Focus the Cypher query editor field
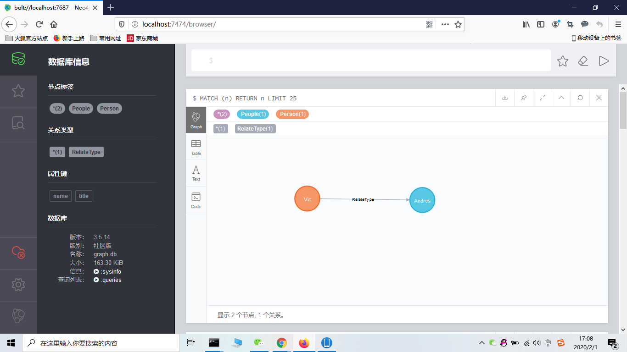The height and width of the screenshot is (352, 627). point(371,60)
